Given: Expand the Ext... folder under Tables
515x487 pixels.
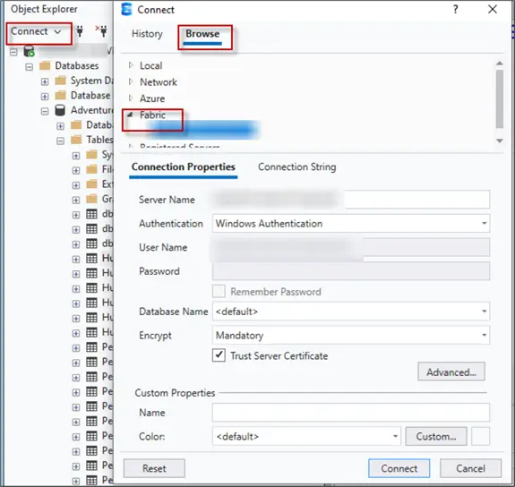Looking at the screenshot, I should point(76,185).
